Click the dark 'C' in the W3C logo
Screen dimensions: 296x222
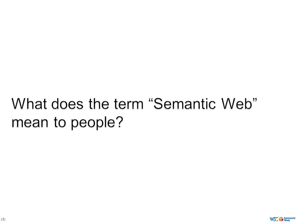277,219
